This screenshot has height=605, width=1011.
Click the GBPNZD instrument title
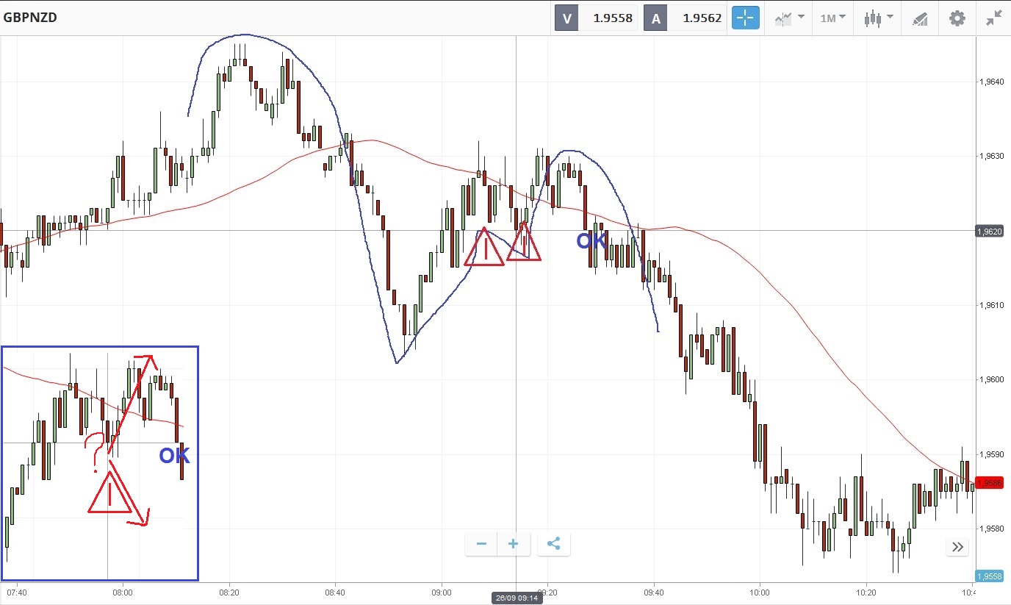pos(30,18)
